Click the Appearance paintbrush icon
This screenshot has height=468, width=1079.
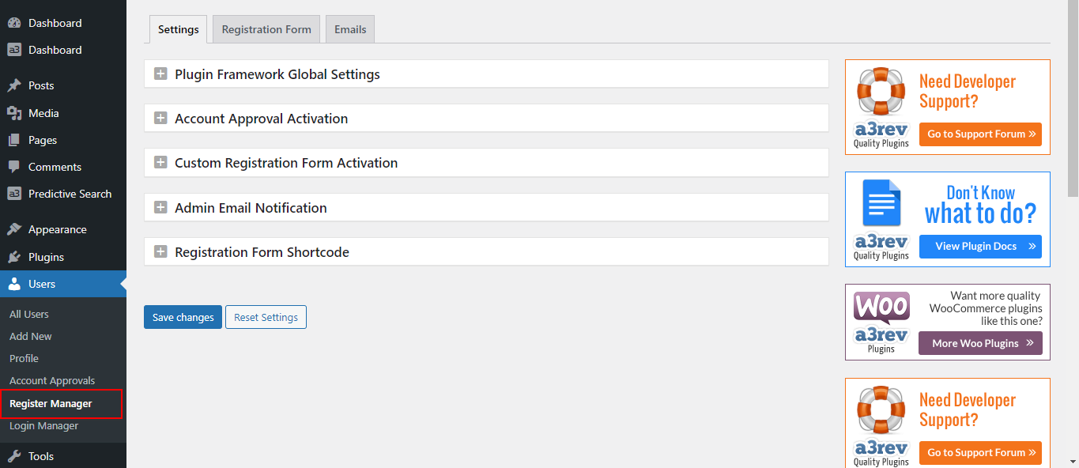coord(14,229)
